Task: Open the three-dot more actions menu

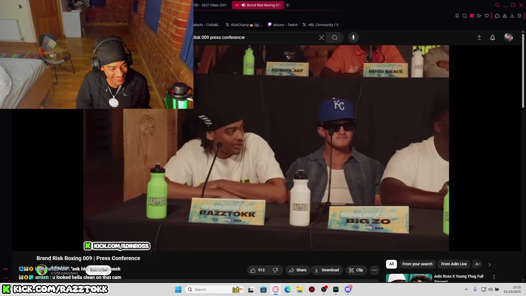Action: point(374,270)
